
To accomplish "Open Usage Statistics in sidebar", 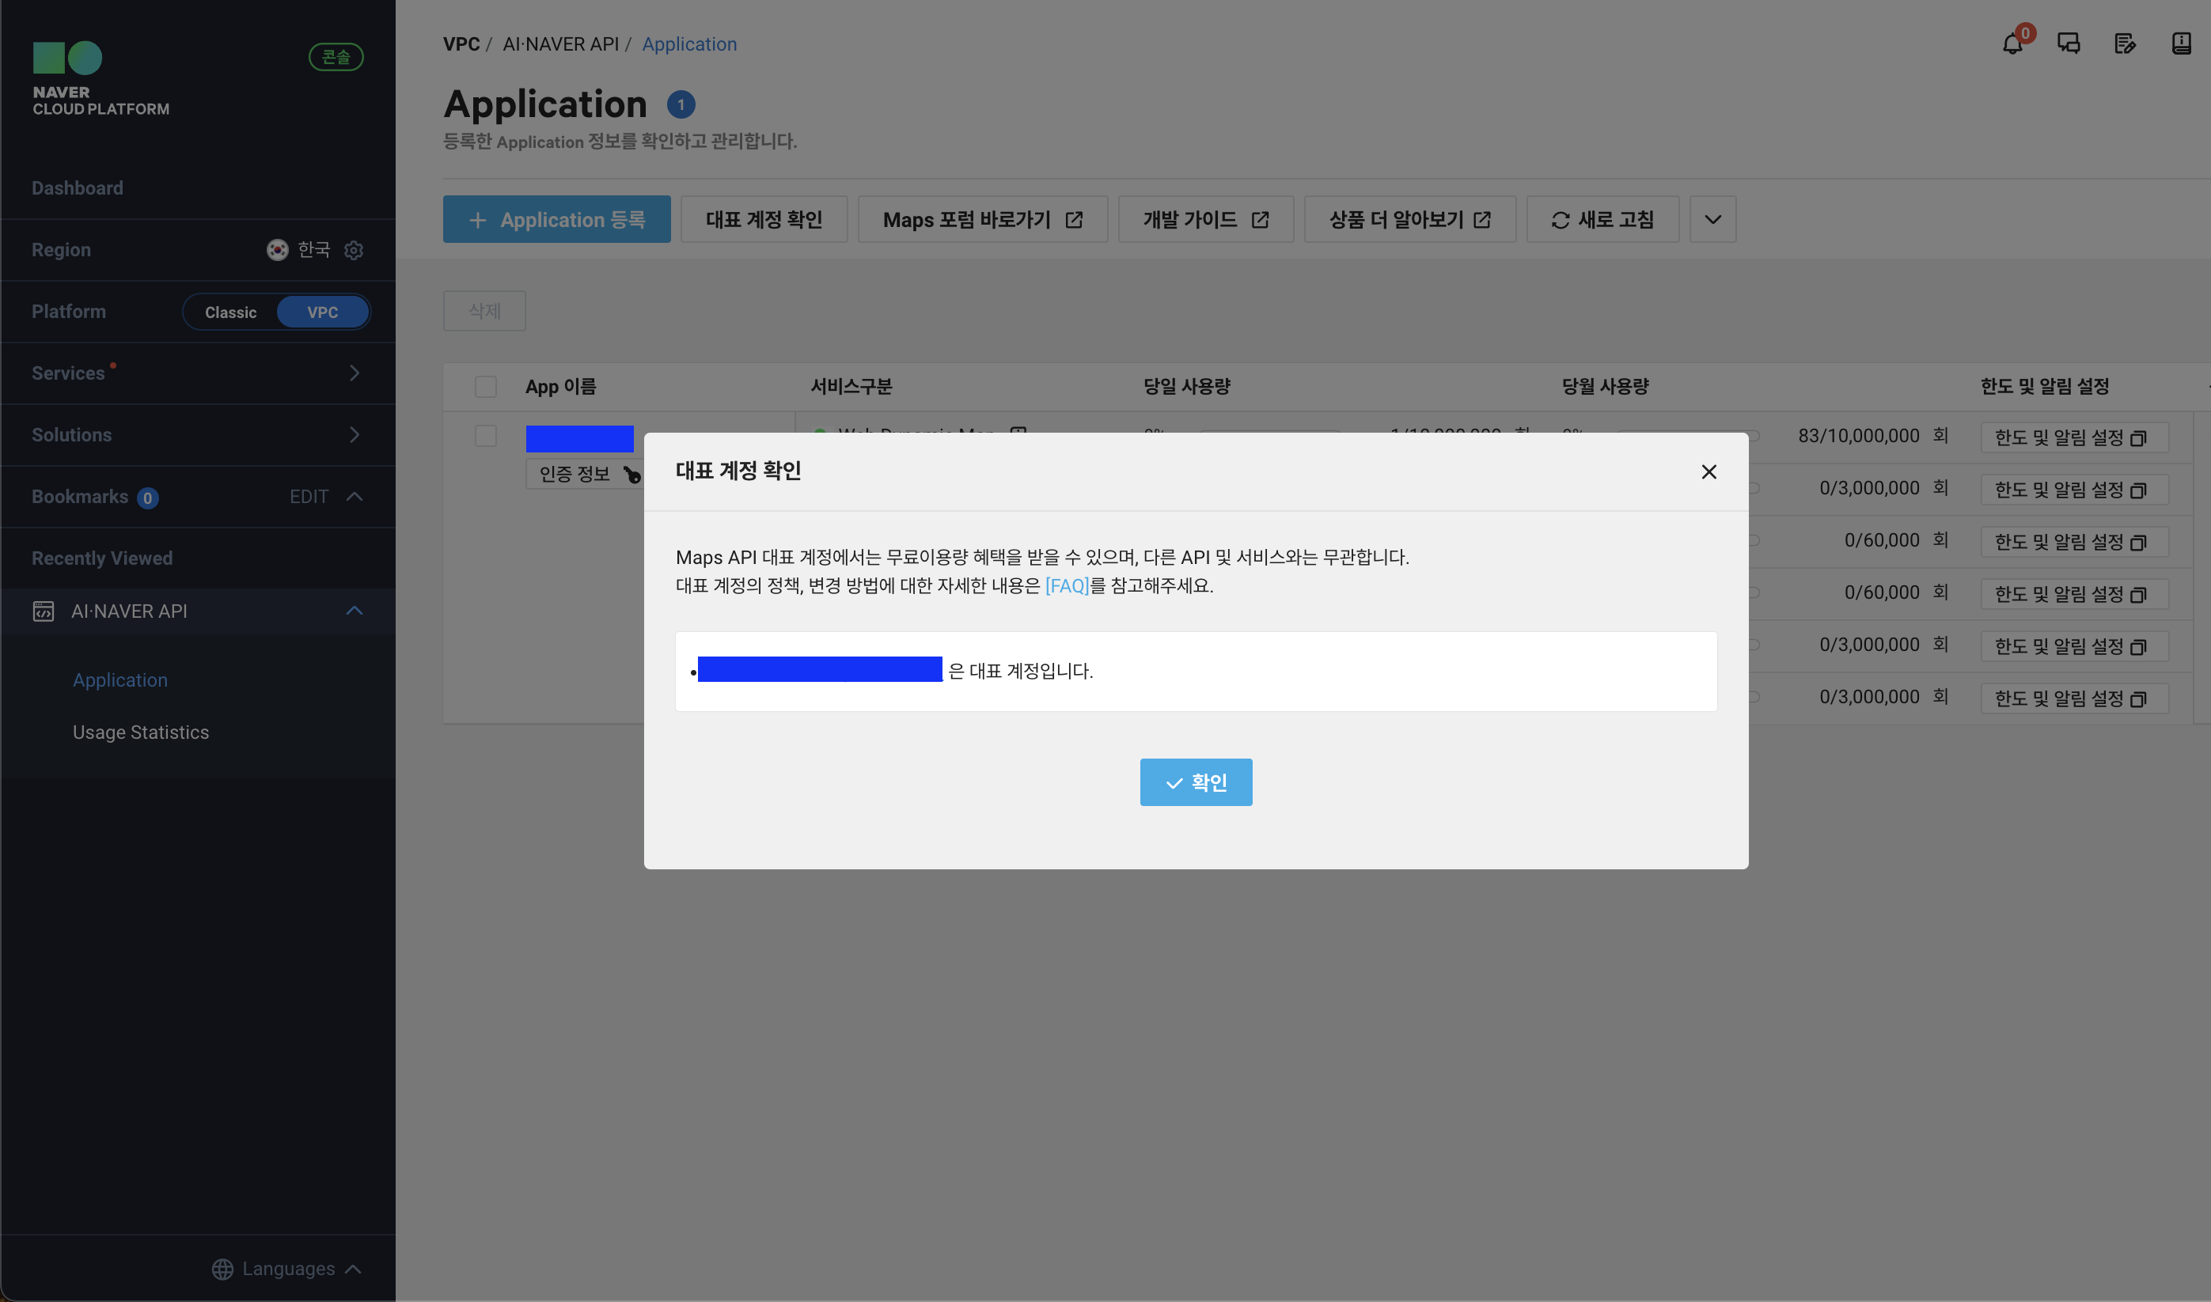I will pyautogui.click(x=140, y=732).
